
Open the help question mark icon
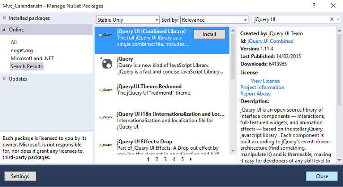314,6
